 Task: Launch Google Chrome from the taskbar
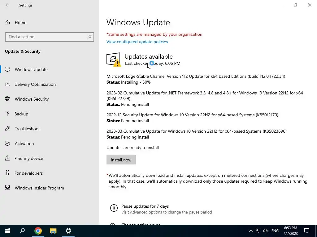[x=38, y=231]
